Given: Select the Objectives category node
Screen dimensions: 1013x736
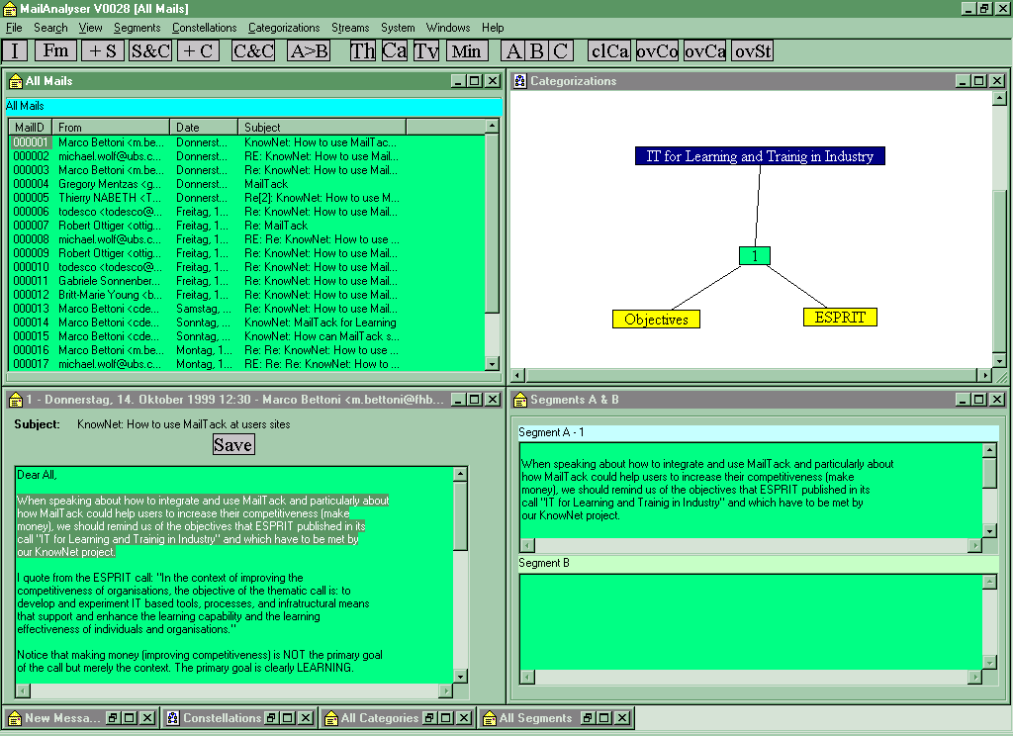Looking at the screenshot, I should (656, 320).
